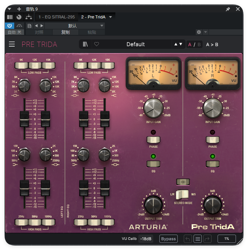Viewport: 248px width, 250px height.
Task: Open the Pre TridA hamburger main menu
Action: point(12,44)
